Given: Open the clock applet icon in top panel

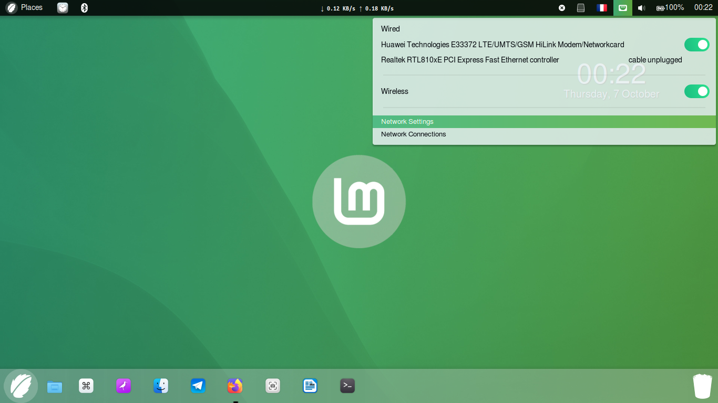Looking at the screenshot, I should point(63,8).
